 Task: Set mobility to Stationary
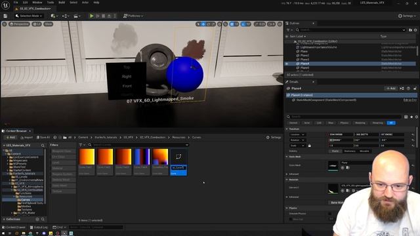pyautogui.click(x=350, y=151)
